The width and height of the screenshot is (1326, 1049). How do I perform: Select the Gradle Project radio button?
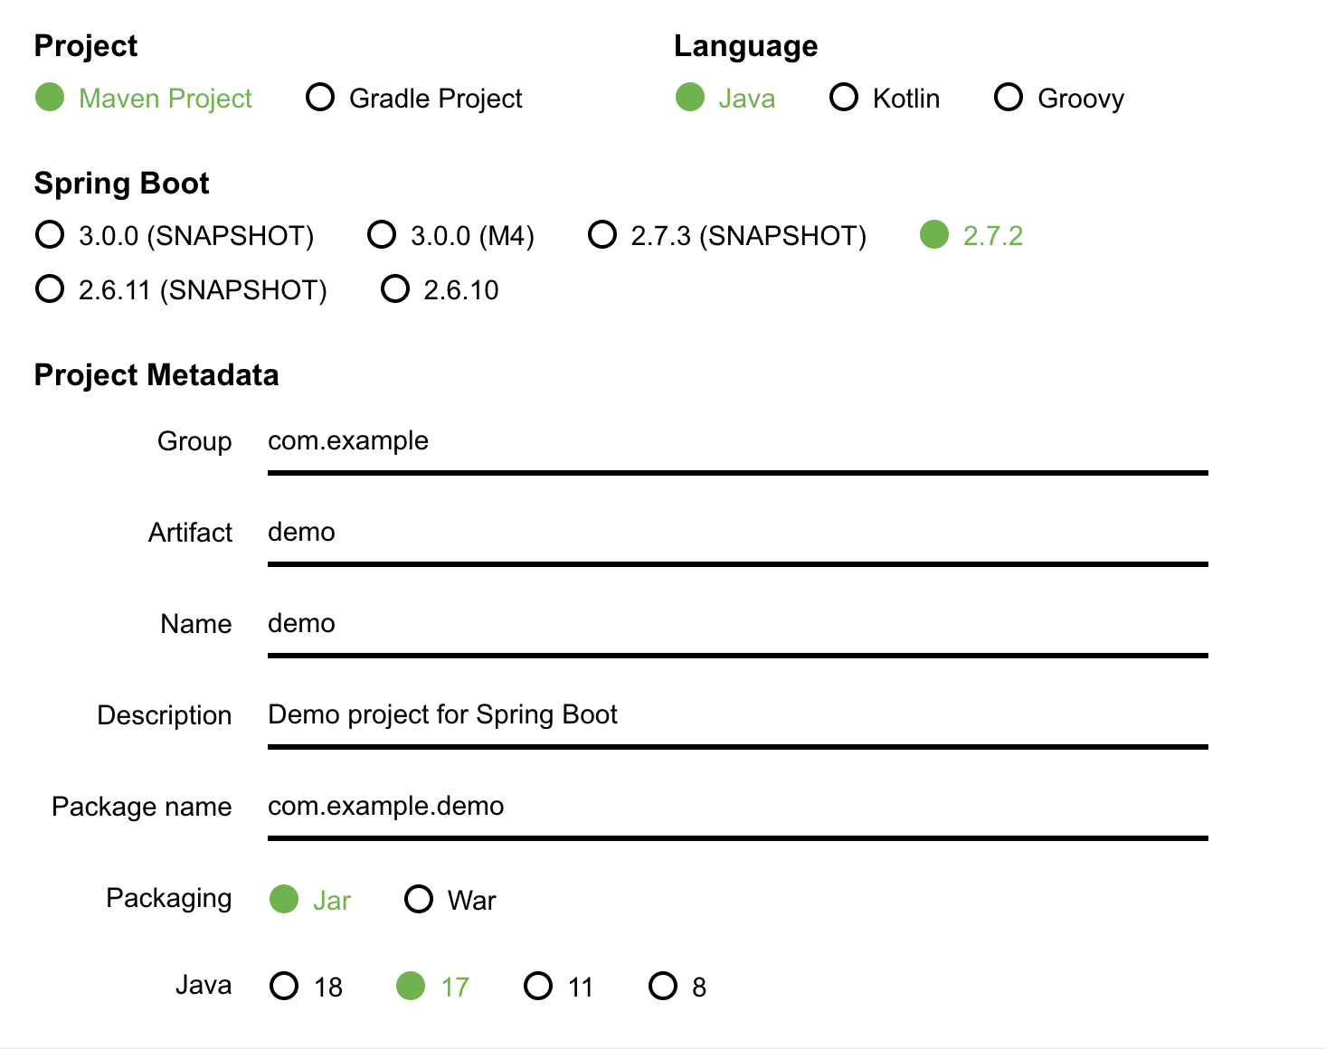point(320,98)
